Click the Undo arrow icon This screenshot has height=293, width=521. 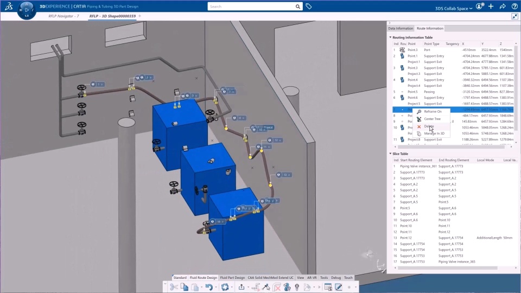tap(209, 287)
